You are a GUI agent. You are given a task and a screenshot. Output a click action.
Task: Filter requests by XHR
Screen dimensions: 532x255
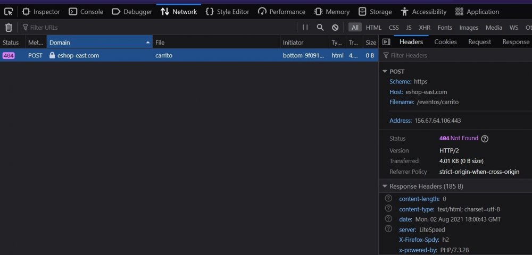click(425, 28)
